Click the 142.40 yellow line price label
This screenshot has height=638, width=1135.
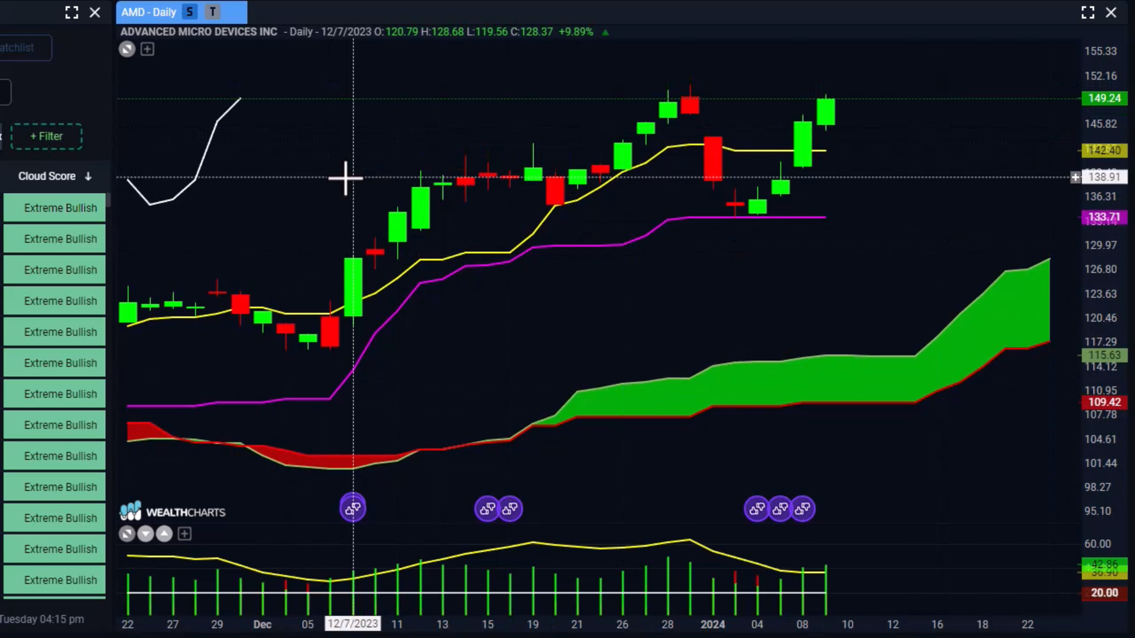coord(1104,150)
